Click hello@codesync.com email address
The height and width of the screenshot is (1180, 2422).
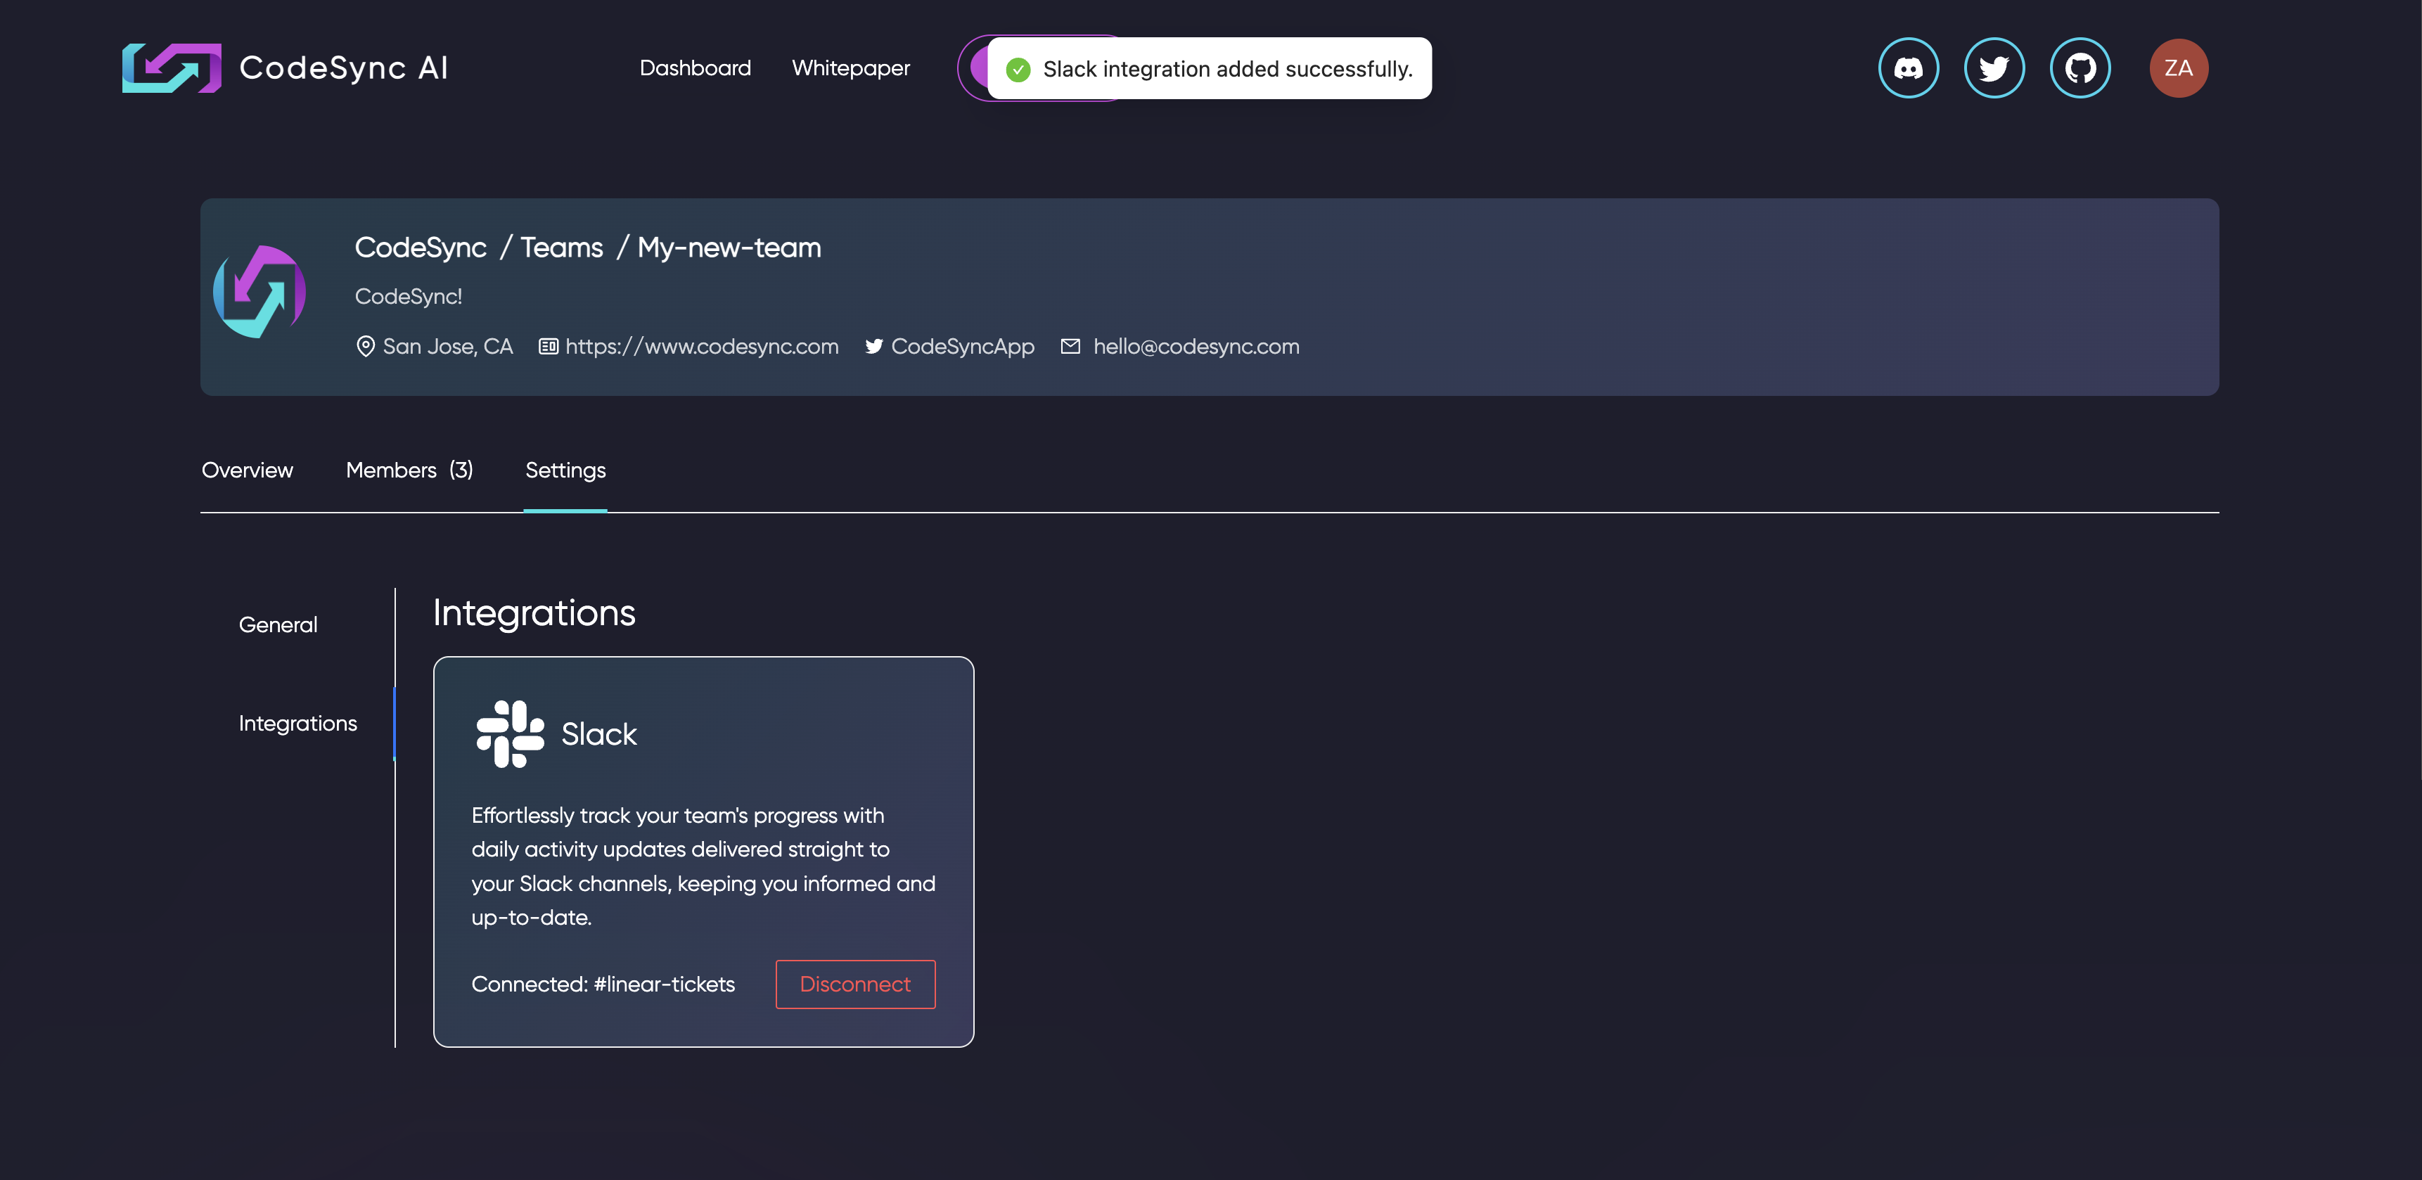[x=1196, y=346]
